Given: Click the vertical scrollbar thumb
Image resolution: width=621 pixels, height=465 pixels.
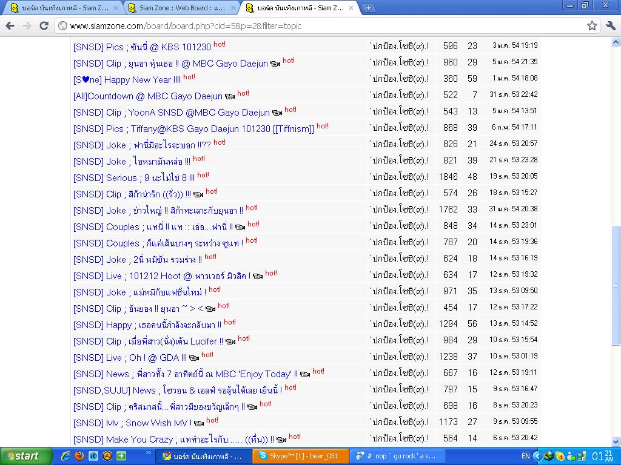Looking at the screenshot, I should click(616, 286).
